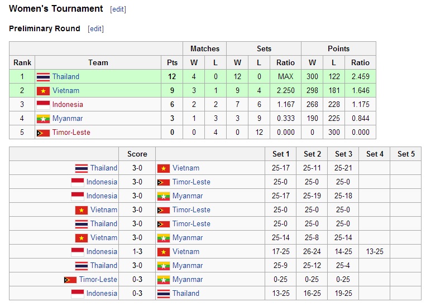The image size is (426, 307).
Task: Open red Timor-Leste link in rank 5 row
Action: [x=71, y=133]
